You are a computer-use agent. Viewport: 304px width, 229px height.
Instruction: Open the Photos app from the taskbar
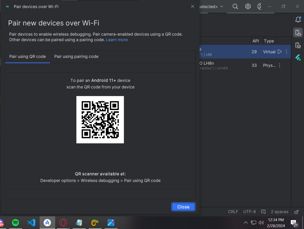pos(111,222)
